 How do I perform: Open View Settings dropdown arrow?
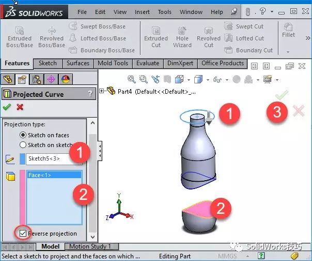(x=277, y=80)
